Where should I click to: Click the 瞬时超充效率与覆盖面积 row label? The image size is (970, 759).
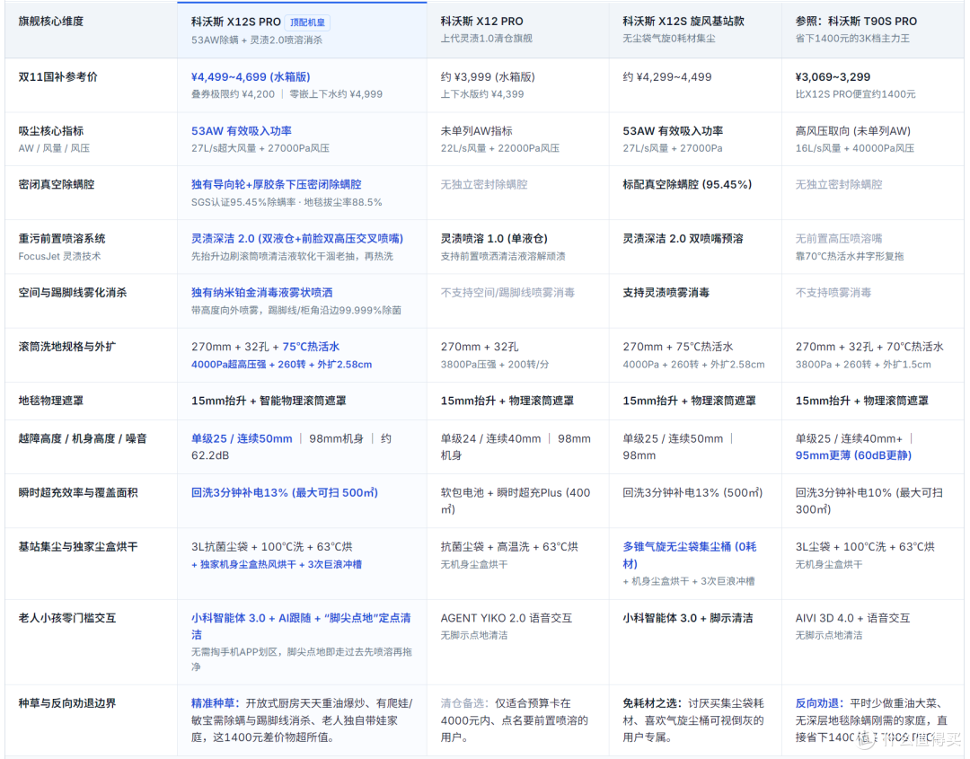(x=78, y=492)
